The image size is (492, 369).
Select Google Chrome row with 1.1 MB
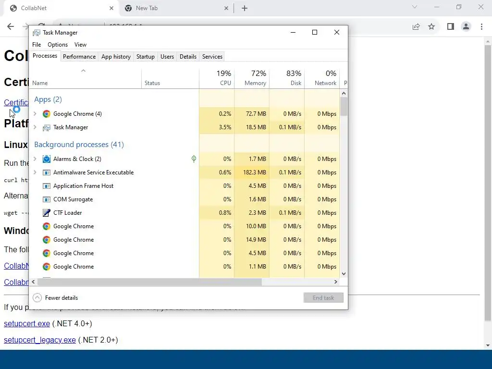tap(184, 267)
